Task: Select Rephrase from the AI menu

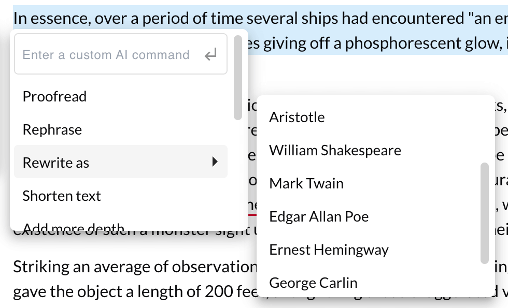Action: [52, 129]
